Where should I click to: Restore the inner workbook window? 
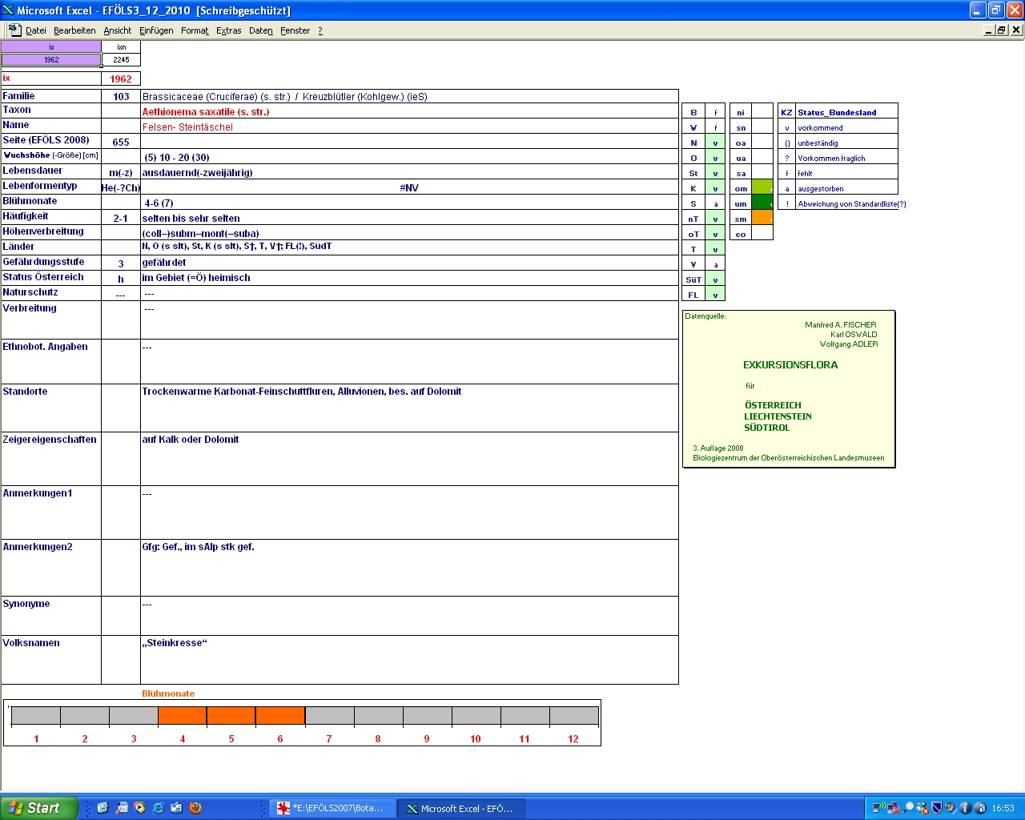[1002, 30]
